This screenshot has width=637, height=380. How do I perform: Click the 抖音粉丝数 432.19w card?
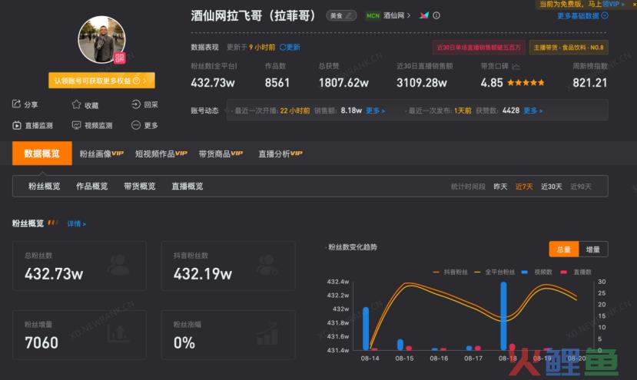228,266
